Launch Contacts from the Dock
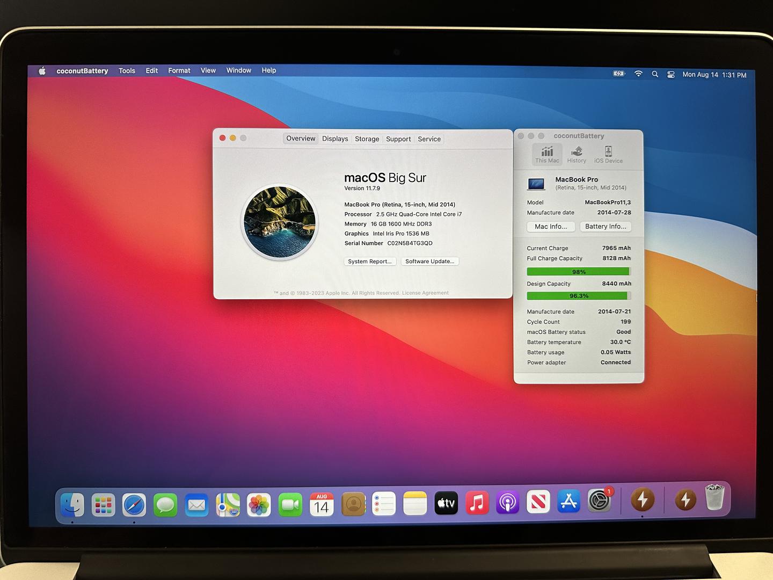773x580 pixels. (353, 505)
